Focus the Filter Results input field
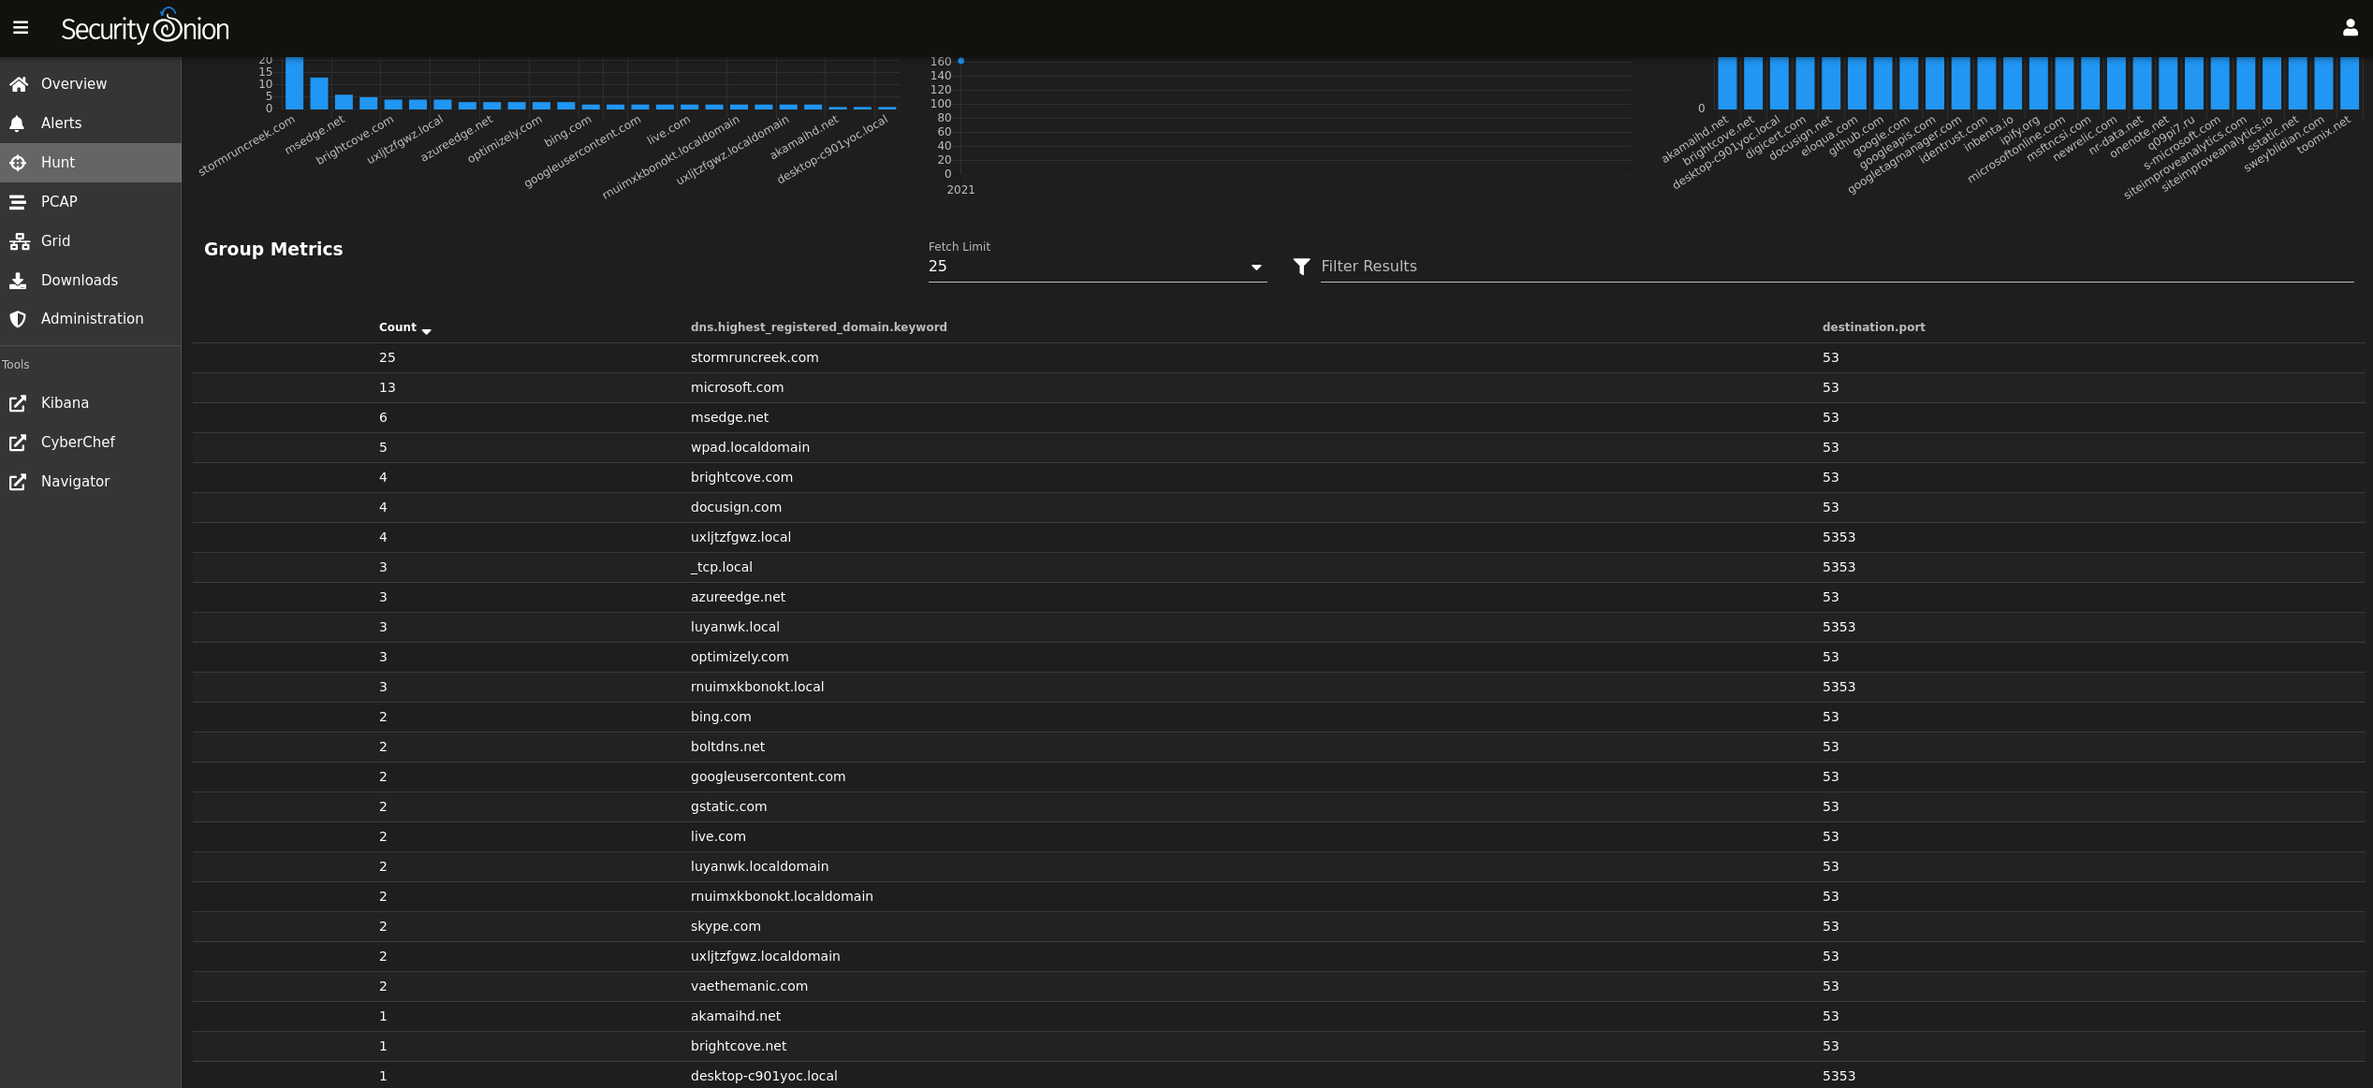The width and height of the screenshot is (2373, 1088). (1837, 267)
